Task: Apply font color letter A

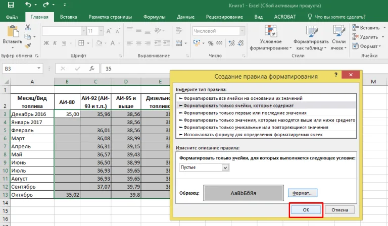Action: [113, 43]
